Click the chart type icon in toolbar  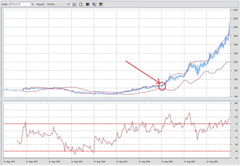(74, 4)
